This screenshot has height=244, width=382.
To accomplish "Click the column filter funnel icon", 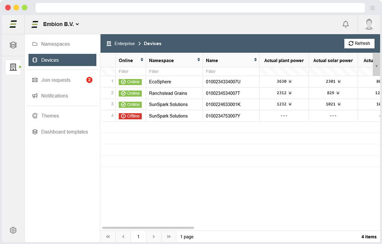I will point(376,66).
